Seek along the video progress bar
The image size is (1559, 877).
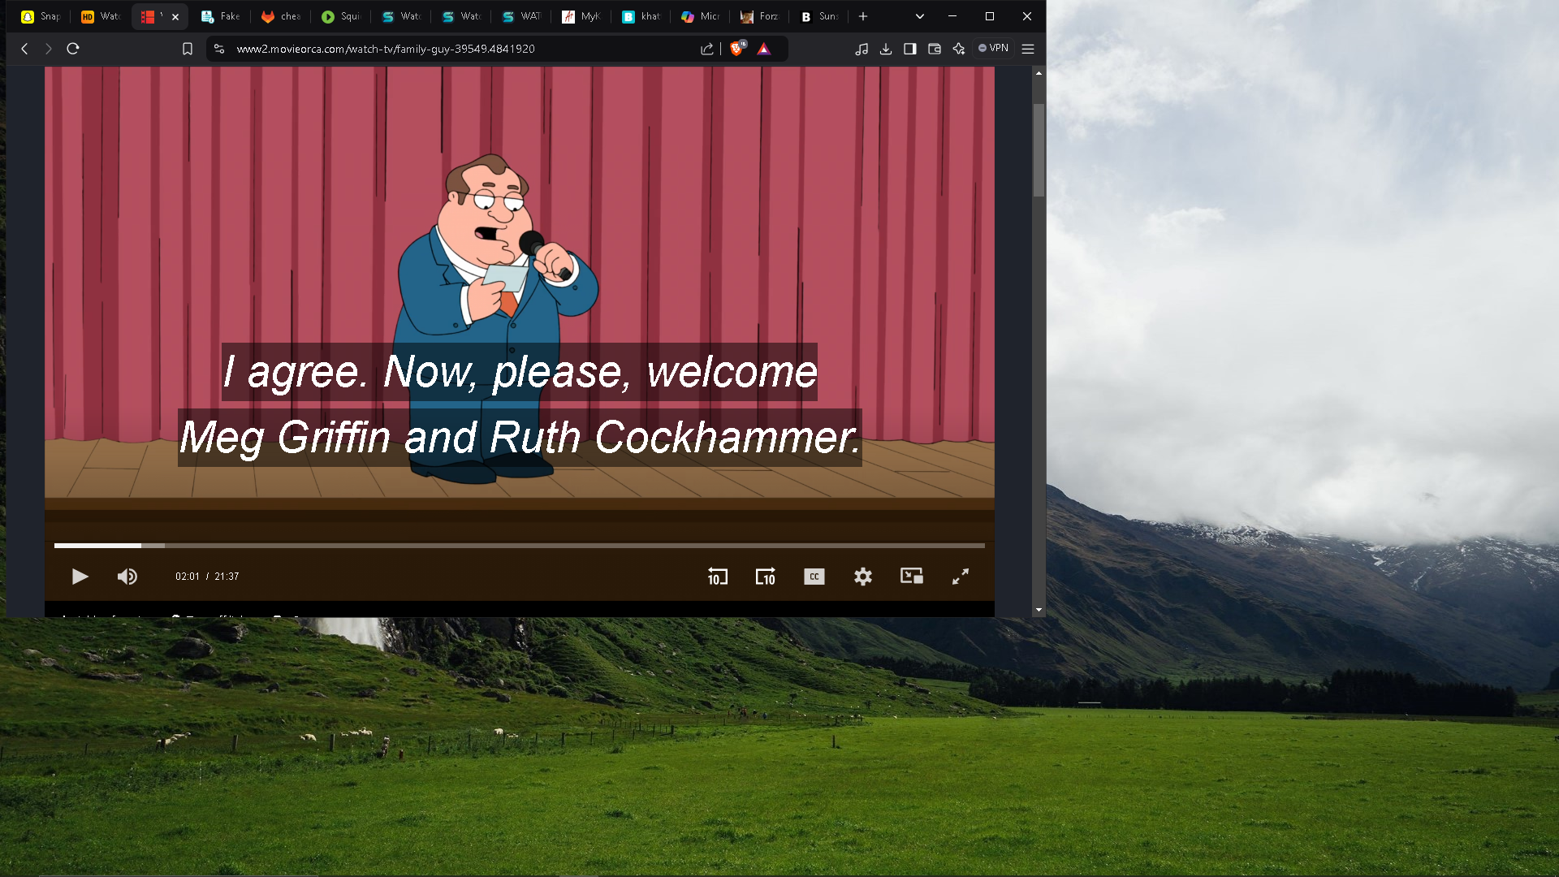click(520, 546)
